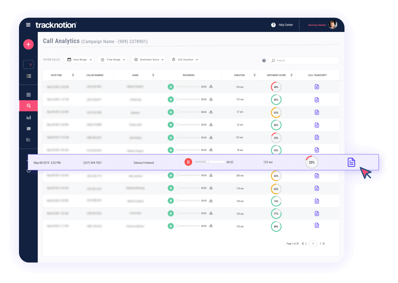Click the help question mark beside search
The height and width of the screenshot is (283, 398).
[264, 61]
